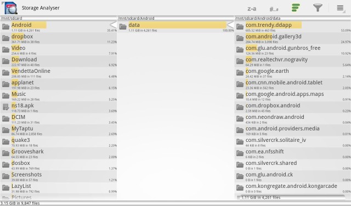
Task: Select the data folder icon
Action: [x=123, y=27]
